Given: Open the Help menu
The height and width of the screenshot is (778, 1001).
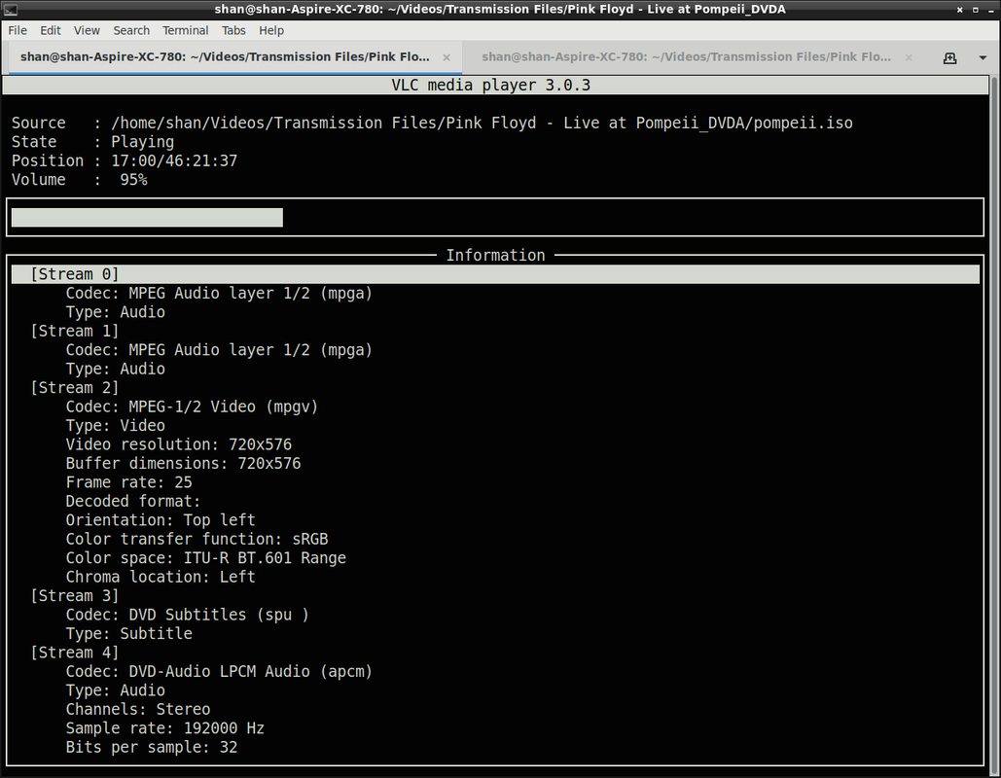Looking at the screenshot, I should pyautogui.click(x=271, y=31).
